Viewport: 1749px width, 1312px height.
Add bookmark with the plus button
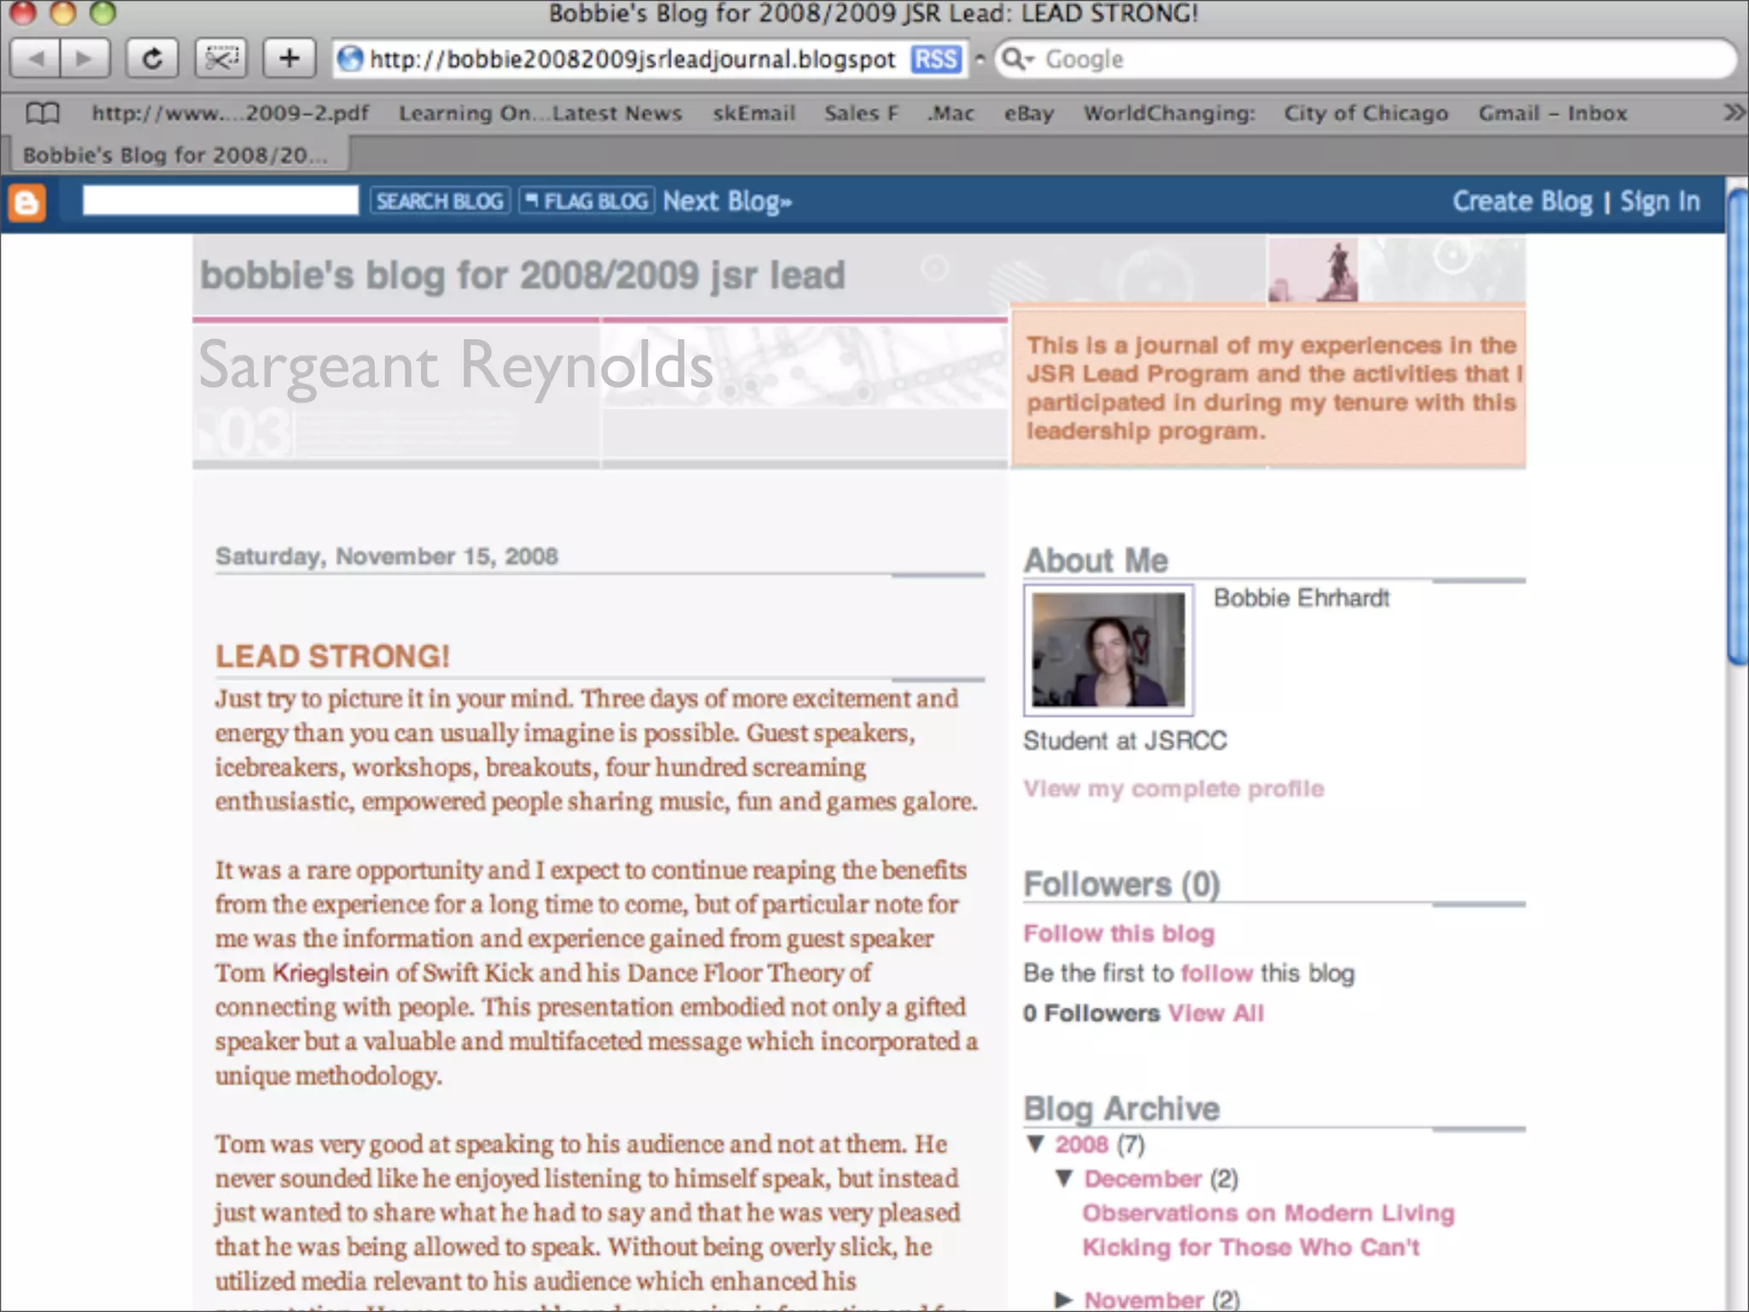click(x=289, y=59)
